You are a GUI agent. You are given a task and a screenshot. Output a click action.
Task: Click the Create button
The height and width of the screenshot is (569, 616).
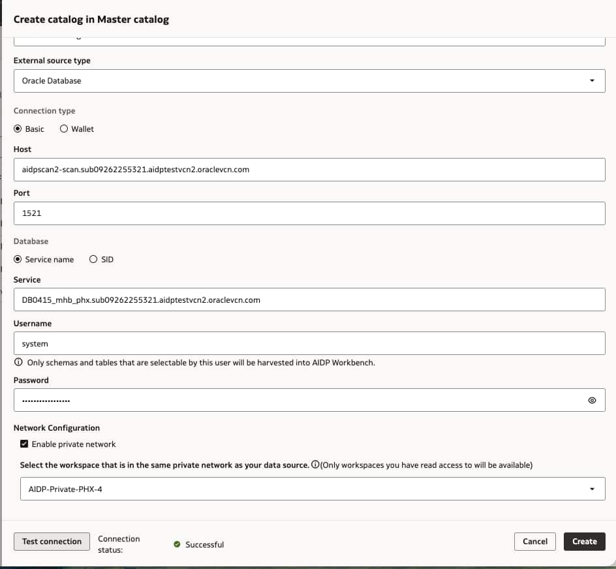coord(584,542)
